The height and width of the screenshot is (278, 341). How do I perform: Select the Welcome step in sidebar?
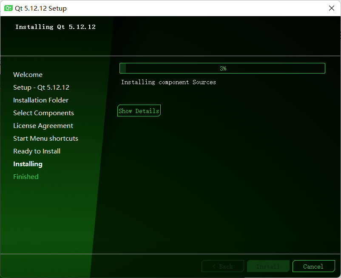point(28,74)
